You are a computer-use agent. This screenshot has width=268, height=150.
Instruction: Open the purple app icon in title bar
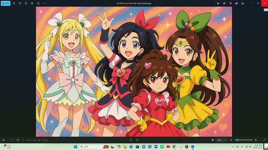tap(237, 3)
